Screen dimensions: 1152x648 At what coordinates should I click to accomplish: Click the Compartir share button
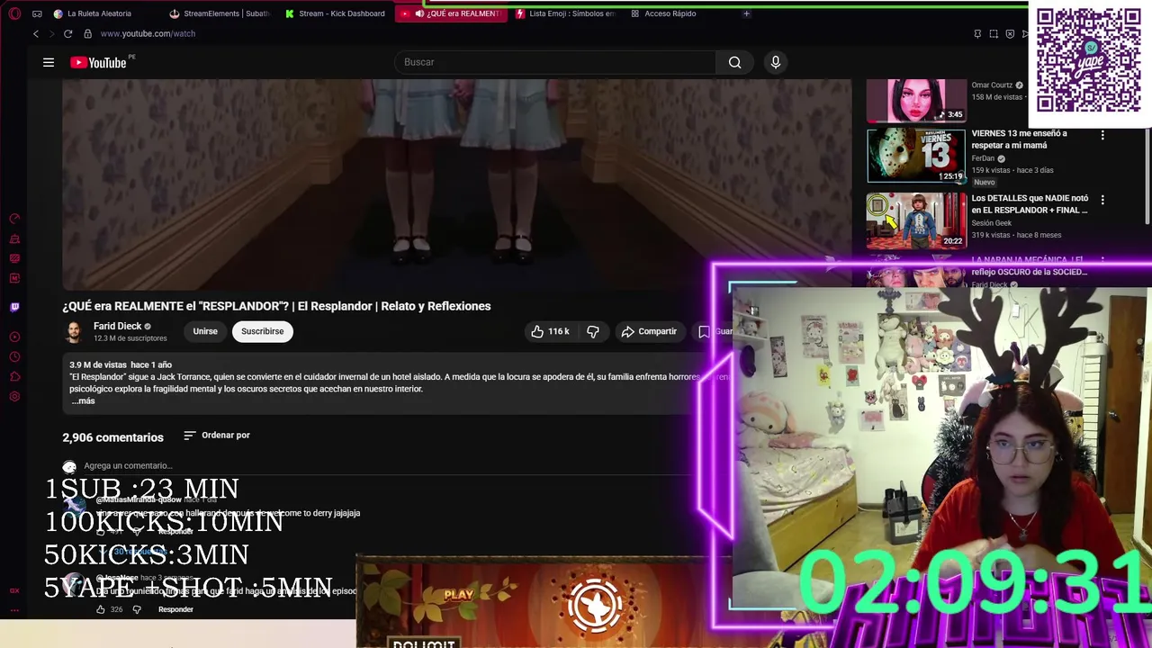(x=649, y=331)
